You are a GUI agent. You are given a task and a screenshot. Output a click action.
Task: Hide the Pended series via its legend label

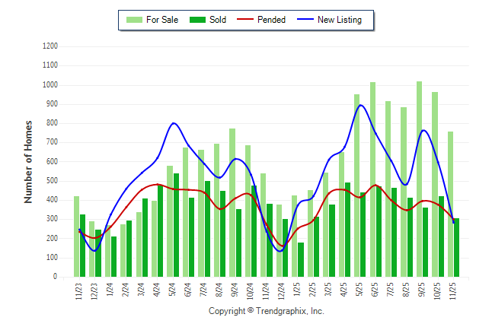[x=272, y=20]
